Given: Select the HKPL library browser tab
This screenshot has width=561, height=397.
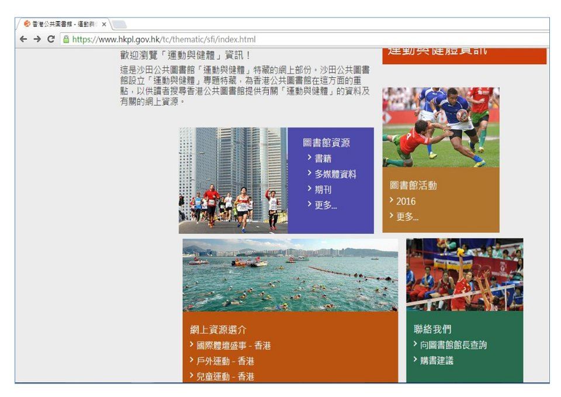Looking at the screenshot, I should click(x=61, y=24).
